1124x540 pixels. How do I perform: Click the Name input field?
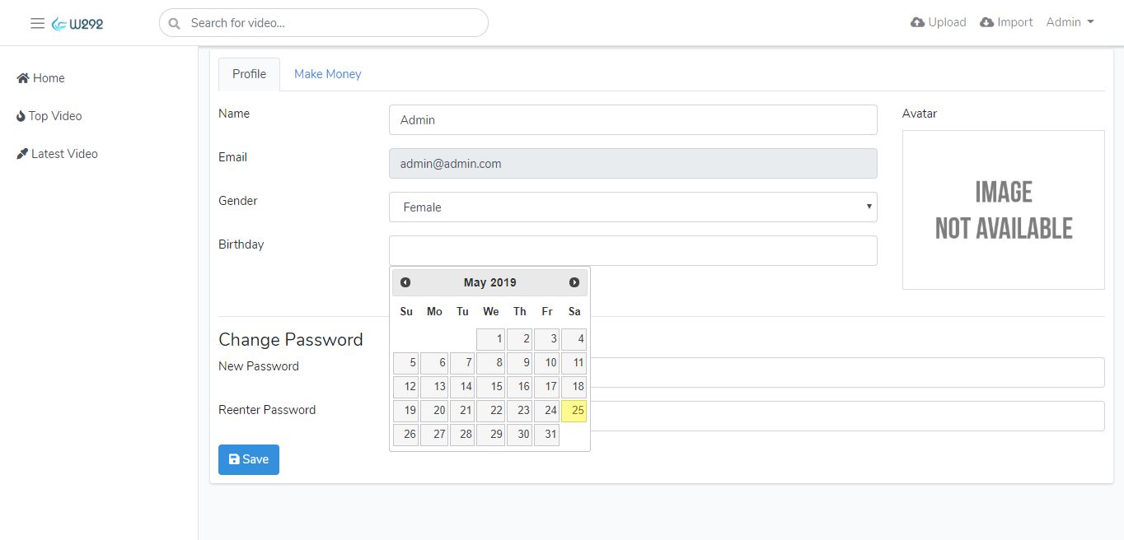[x=633, y=120]
